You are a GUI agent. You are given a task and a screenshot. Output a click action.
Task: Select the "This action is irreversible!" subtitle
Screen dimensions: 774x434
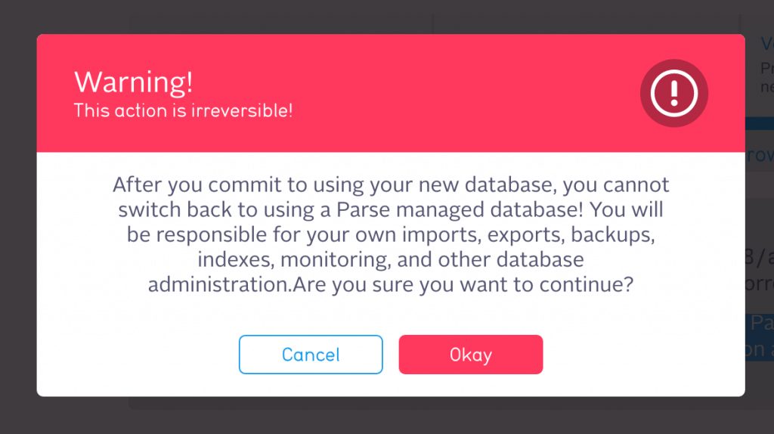pyautogui.click(x=183, y=110)
